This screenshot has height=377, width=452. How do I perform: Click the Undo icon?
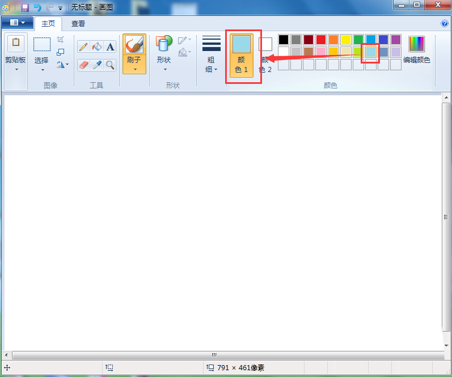click(x=37, y=7)
